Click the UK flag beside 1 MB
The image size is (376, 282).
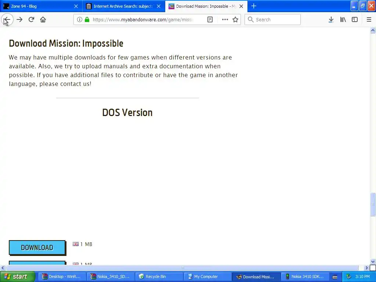coord(76,244)
